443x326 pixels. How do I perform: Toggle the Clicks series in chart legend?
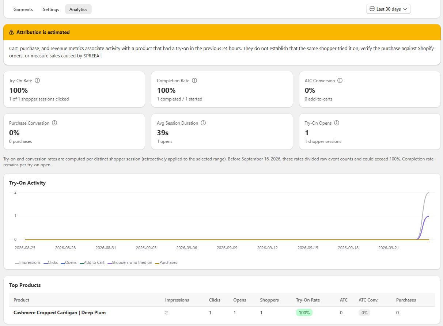(x=51, y=262)
